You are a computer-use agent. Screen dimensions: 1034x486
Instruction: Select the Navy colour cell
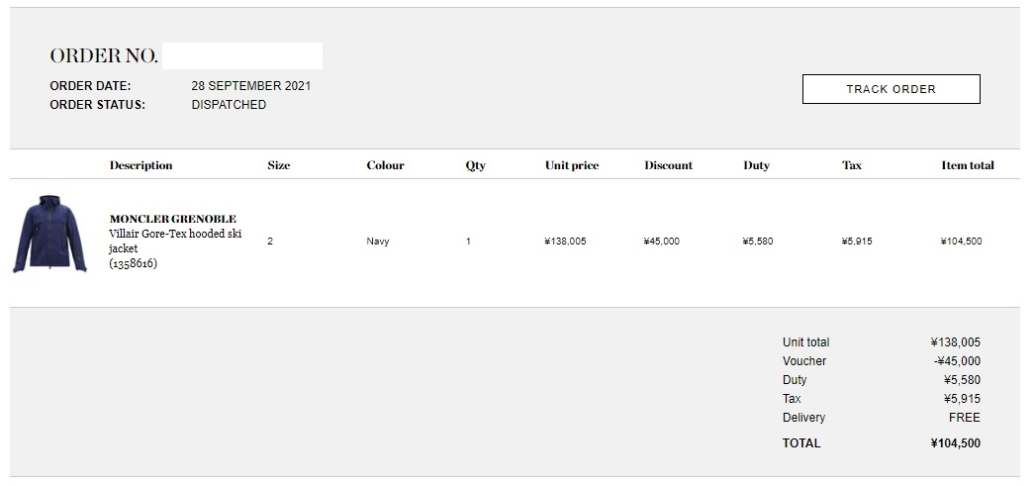[x=378, y=242]
